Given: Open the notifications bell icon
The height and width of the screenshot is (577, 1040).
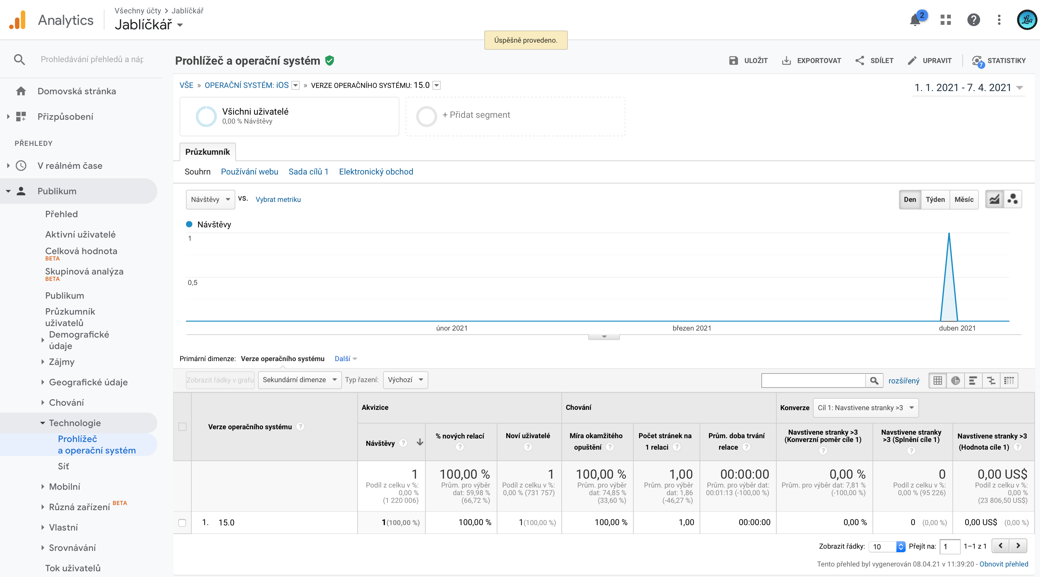Looking at the screenshot, I should [915, 20].
